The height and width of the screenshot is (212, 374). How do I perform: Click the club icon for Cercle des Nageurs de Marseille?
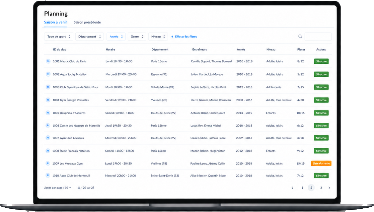[x=48, y=125]
